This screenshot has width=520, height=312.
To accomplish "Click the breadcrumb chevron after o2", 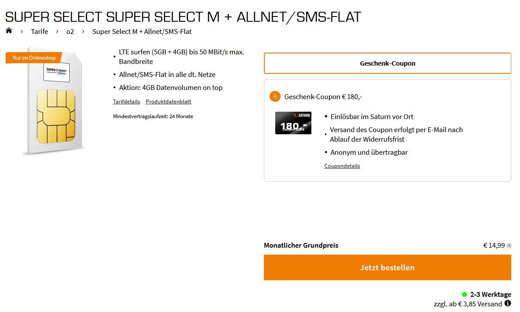I will coord(83,31).
